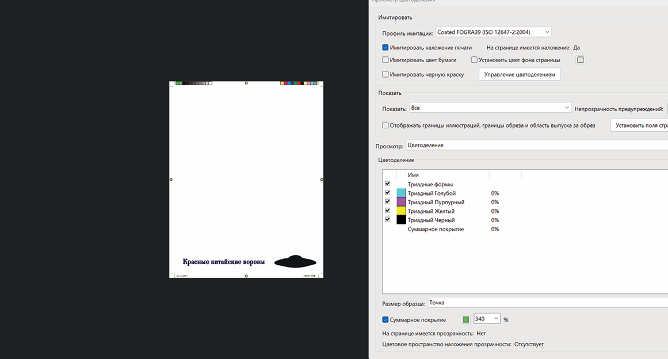Uncheck Имитировать наложение печати
The image size is (668, 359).
[385, 48]
